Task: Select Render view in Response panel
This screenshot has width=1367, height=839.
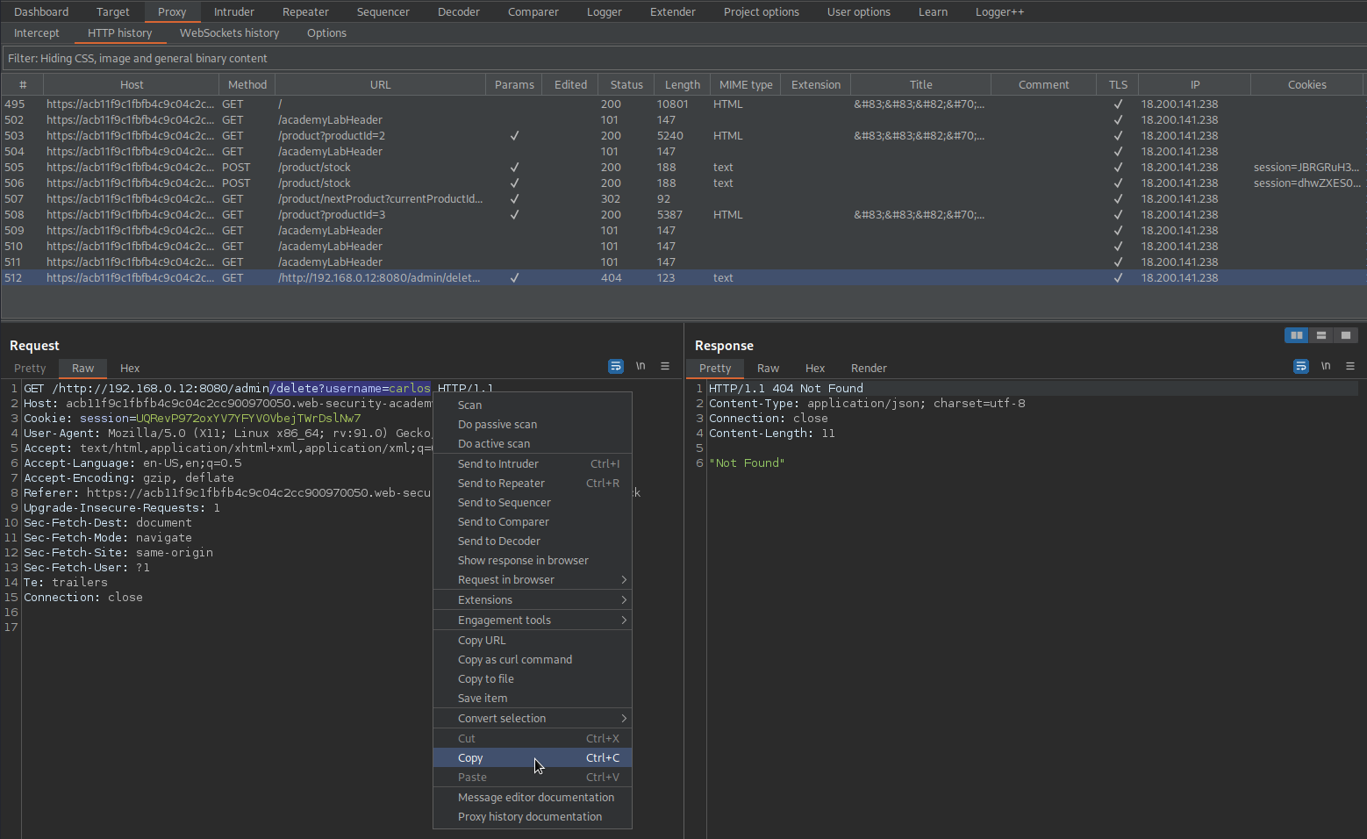Action: (869, 368)
